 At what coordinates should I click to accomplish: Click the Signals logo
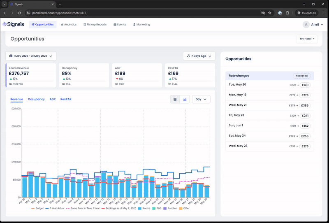[x=13, y=24]
